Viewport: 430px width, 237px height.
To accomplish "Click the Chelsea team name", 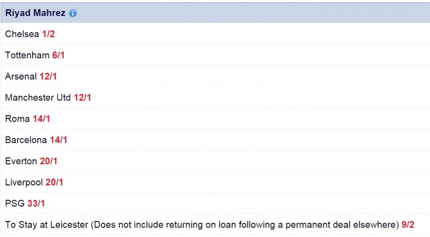I will 22,34.
